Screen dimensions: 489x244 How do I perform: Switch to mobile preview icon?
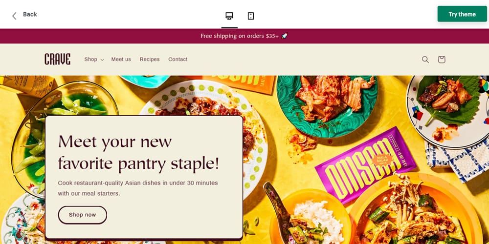pyautogui.click(x=251, y=16)
